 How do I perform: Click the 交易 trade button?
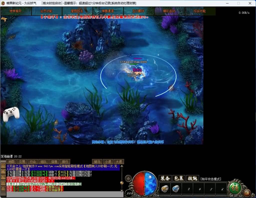[22, 162]
